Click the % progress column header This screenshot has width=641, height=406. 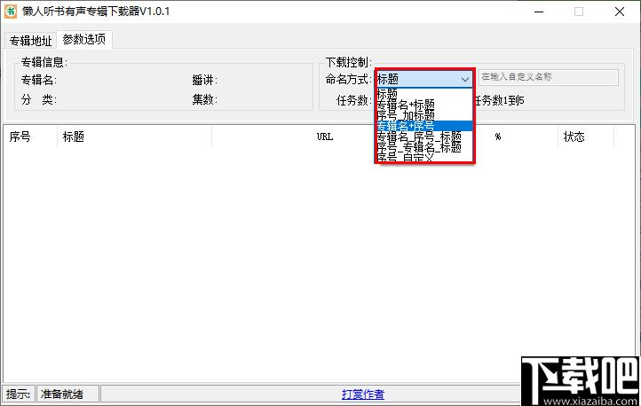[498, 137]
